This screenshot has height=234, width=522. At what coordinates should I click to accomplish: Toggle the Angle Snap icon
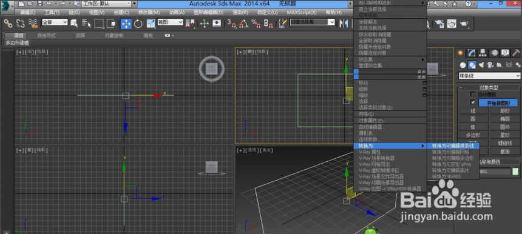pyautogui.click(x=244, y=23)
